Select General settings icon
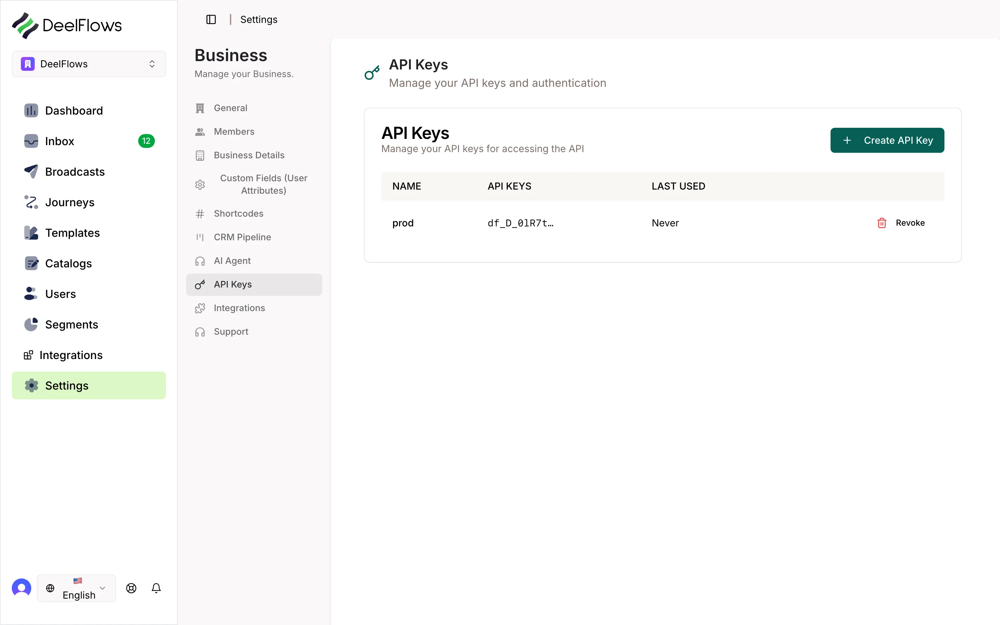 (200, 108)
